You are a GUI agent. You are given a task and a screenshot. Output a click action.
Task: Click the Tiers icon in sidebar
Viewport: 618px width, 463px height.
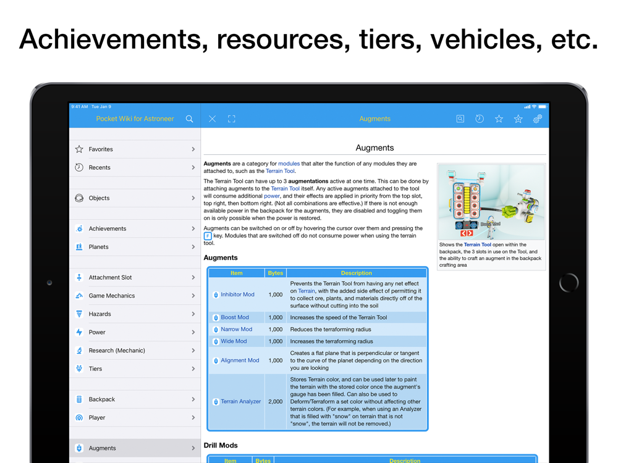pos(79,369)
